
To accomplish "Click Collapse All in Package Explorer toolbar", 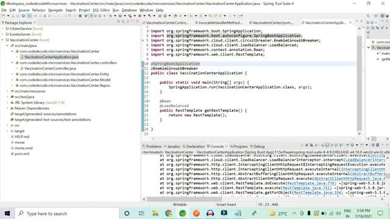I will (x=118, y=22).
